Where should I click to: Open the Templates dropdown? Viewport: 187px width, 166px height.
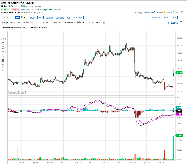tap(156, 17)
